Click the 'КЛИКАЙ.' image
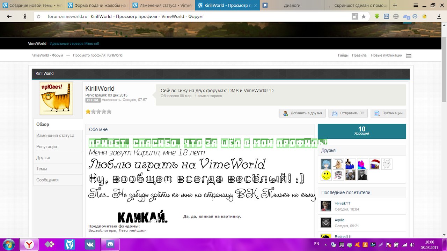Screen dimensions: 447x251 click(142, 216)
